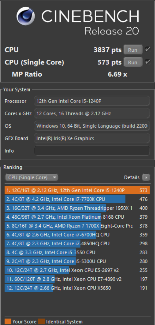Click the Details arrow icon button
The width and height of the screenshot is (155, 325).
(x=146, y=177)
